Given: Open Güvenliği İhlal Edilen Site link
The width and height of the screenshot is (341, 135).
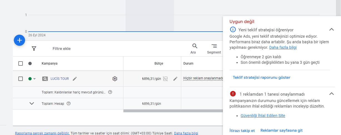Looking at the screenshot, I should click(263, 116).
